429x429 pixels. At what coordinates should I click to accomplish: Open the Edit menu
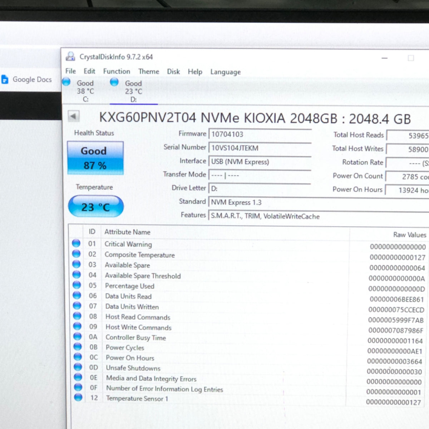pyautogui.click(x=89, y=71)
